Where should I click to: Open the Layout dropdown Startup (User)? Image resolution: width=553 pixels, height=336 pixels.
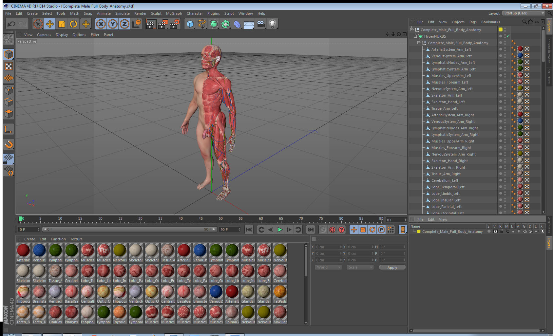(524, 13)
